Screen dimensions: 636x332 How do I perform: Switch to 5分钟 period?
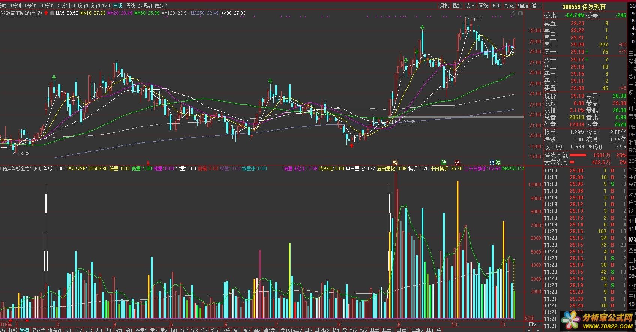click(30, 6)
